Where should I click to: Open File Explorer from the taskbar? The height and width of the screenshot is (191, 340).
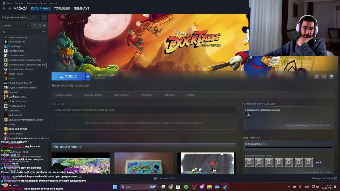pyautogui.click(x=209, y=187)
